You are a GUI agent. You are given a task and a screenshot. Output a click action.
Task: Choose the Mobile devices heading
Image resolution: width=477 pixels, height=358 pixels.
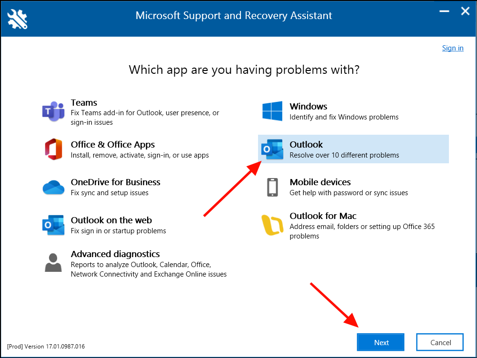[x=320, y=182]
